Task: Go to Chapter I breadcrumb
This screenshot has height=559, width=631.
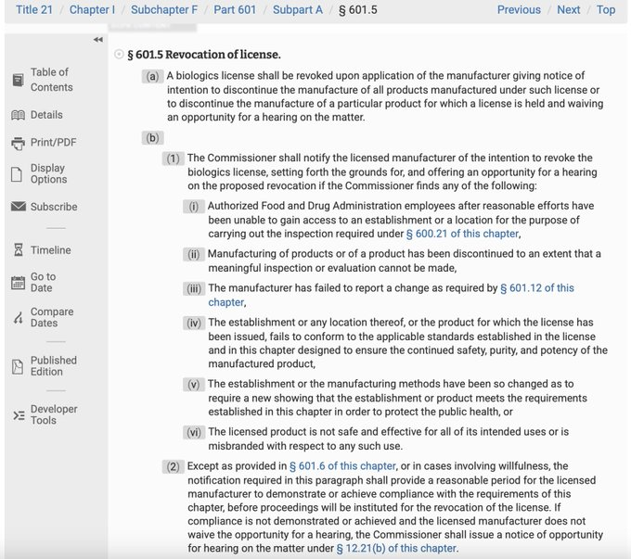Action: point(92,9)
